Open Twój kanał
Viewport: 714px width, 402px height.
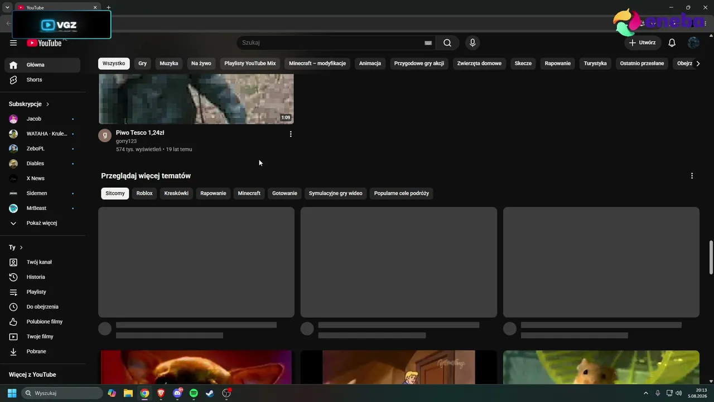[42, 262]
